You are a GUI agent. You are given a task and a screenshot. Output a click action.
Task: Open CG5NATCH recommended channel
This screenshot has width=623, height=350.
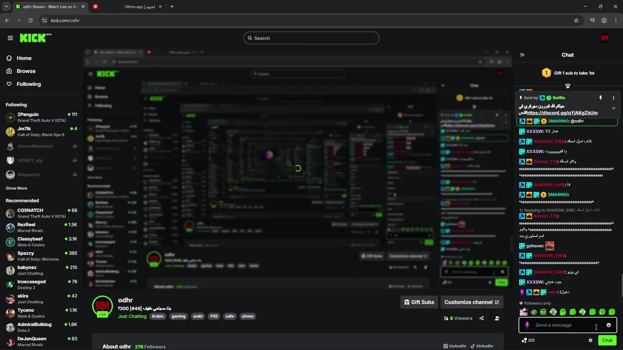(41, 213)
